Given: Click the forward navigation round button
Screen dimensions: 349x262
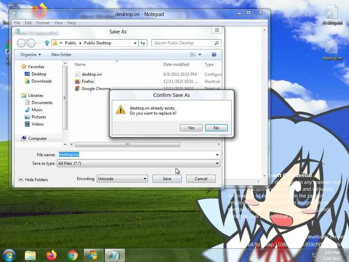Looking at the screenshot, I should (31, 43).
